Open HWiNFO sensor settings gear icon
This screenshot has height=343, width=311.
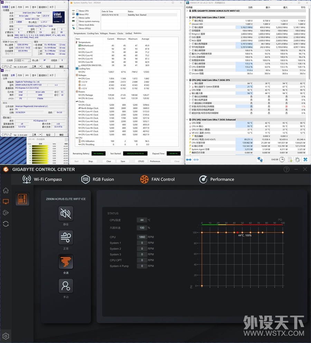tap(298, 159)
